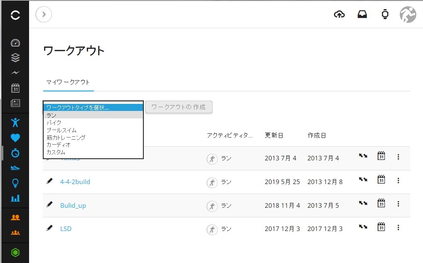The width and height of the screenshot is (423, 263).
Task: Switch to マイワークアウト tab
Action: [68, 82]
